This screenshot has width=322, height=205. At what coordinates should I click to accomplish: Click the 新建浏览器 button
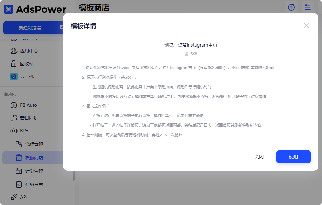pyautogui.click(x=30, y=28)
